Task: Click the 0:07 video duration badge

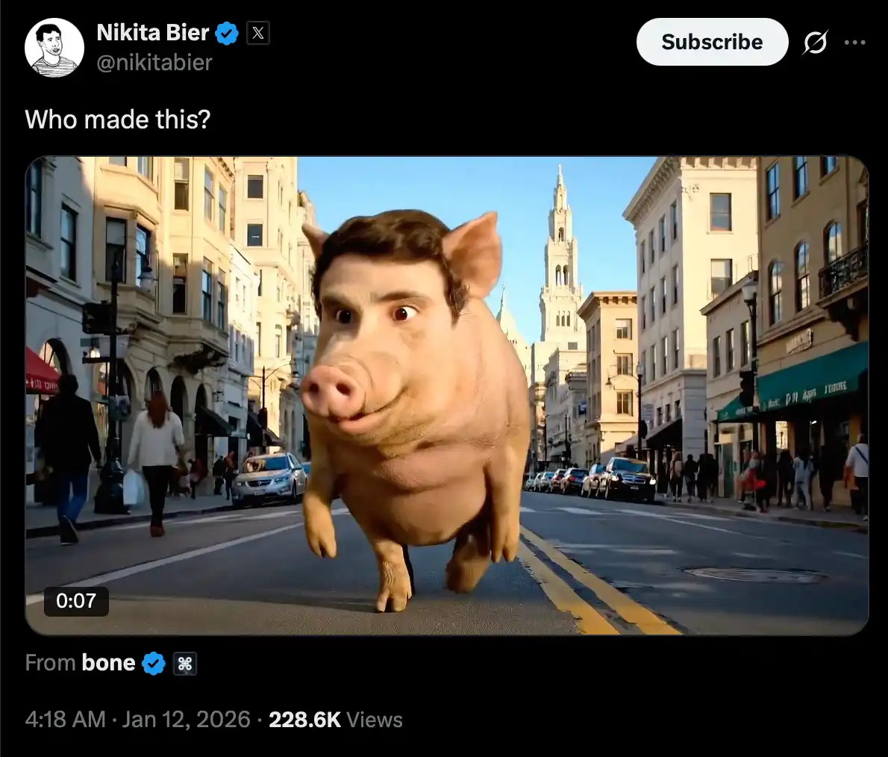Action: pos(76,601)
